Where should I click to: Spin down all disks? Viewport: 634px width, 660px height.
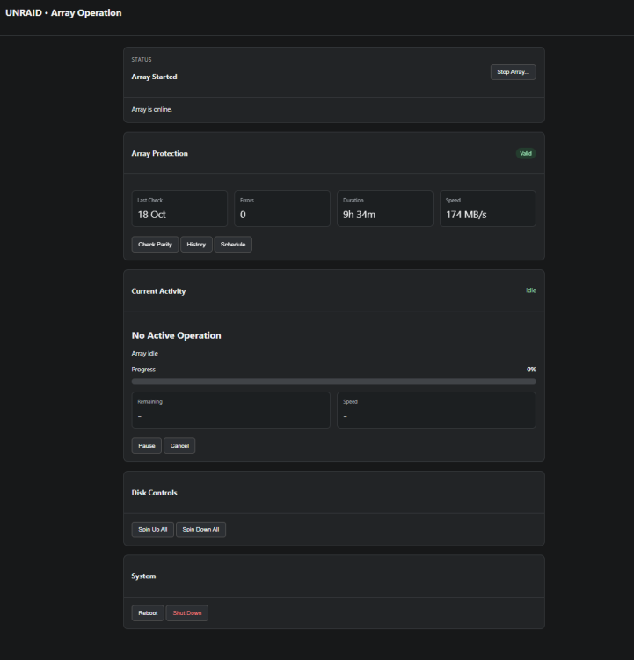pos(200,529)
